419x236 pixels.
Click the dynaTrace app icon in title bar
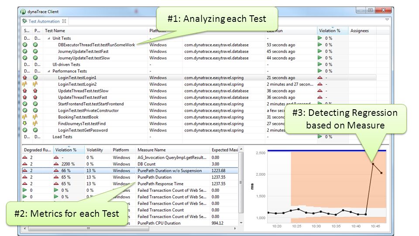[23, 12]
